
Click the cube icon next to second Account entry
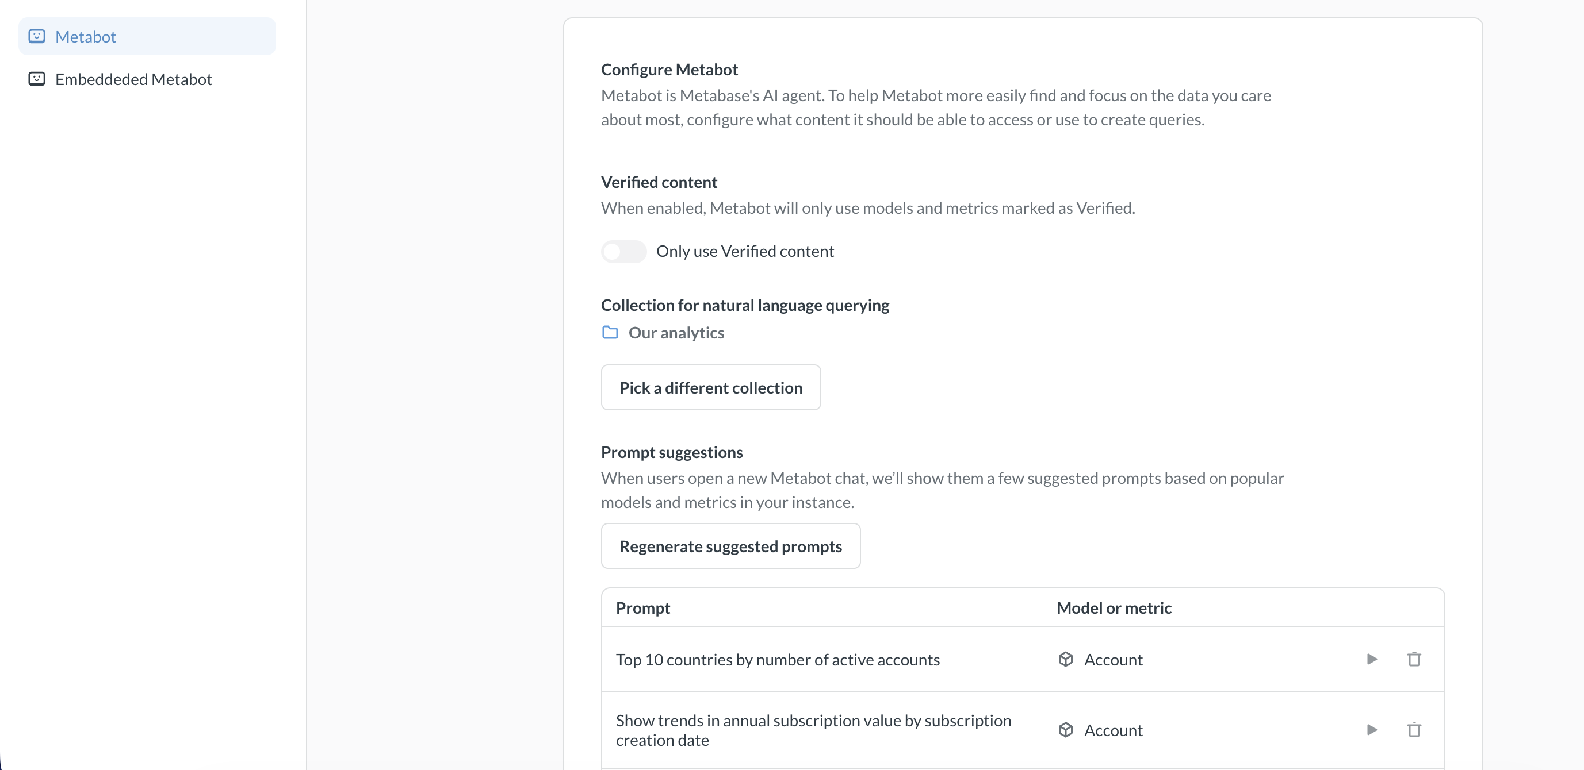tap(1067, 729)
